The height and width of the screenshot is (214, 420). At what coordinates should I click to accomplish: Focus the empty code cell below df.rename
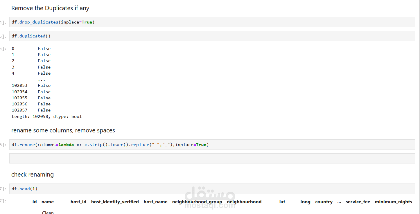coord(212,159)
